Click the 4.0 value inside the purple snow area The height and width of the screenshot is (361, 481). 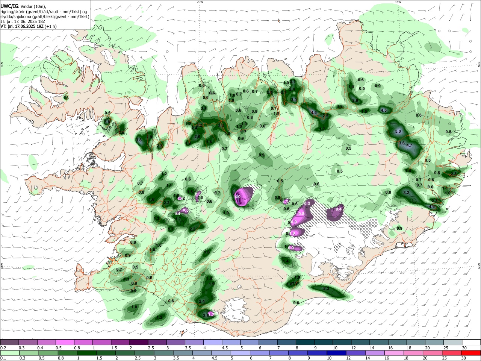pyautogui.click(x=237, y=197)
